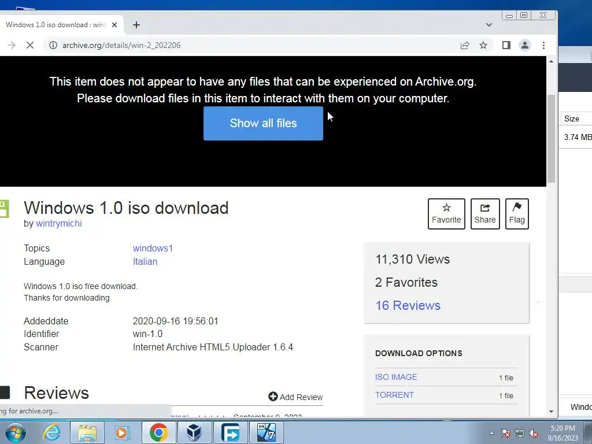This screenshot has width=592, height=444.
Task: View site information icon
Action: tap(53, 45)
